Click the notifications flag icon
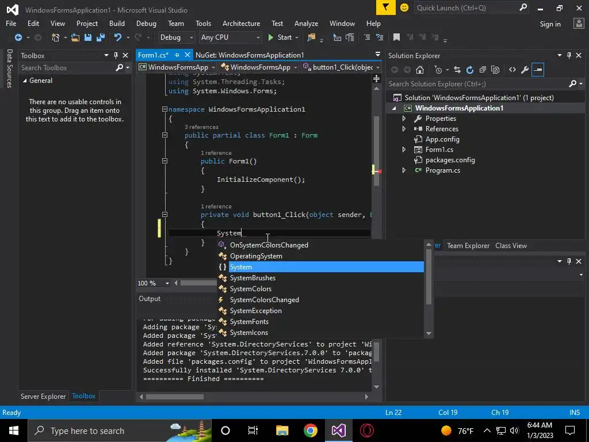The height and width of the screenshot is (442, 589). (x=386, y=7)
